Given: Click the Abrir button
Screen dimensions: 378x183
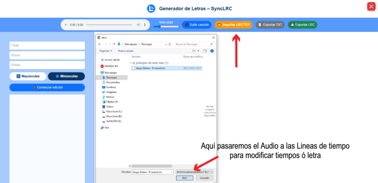Looking at the screenshot, I should 185,178.
